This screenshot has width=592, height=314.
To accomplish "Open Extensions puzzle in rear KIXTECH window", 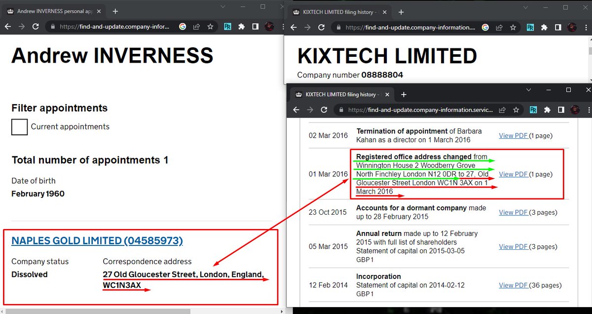I will tap(545, 28).
